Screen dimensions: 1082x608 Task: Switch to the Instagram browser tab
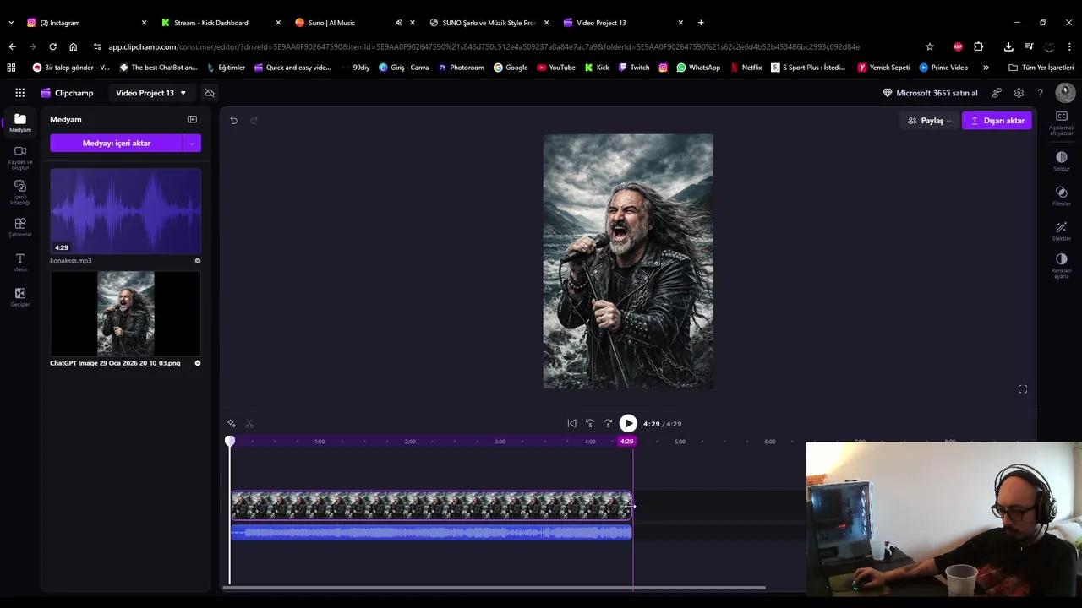tap(85, 23)
